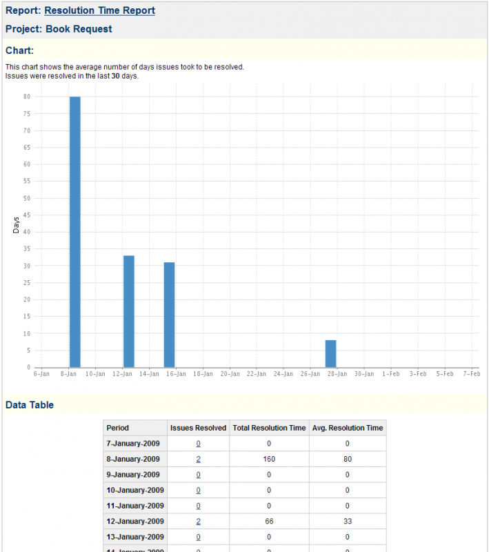
Task: Click the Avg. Resolution Time column header
Action: click(347, 428)
